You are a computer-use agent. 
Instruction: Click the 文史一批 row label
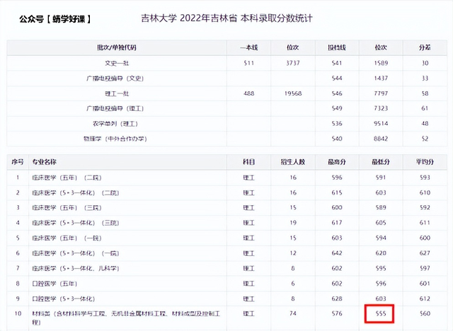click(117, 63)
